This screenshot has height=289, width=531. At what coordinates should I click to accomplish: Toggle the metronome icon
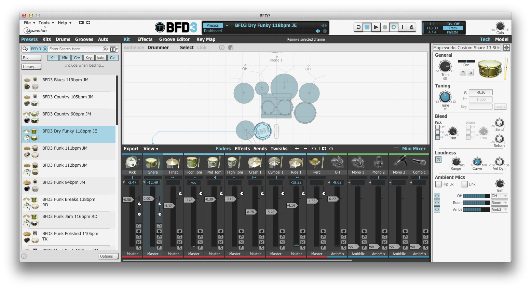point(412,27)
